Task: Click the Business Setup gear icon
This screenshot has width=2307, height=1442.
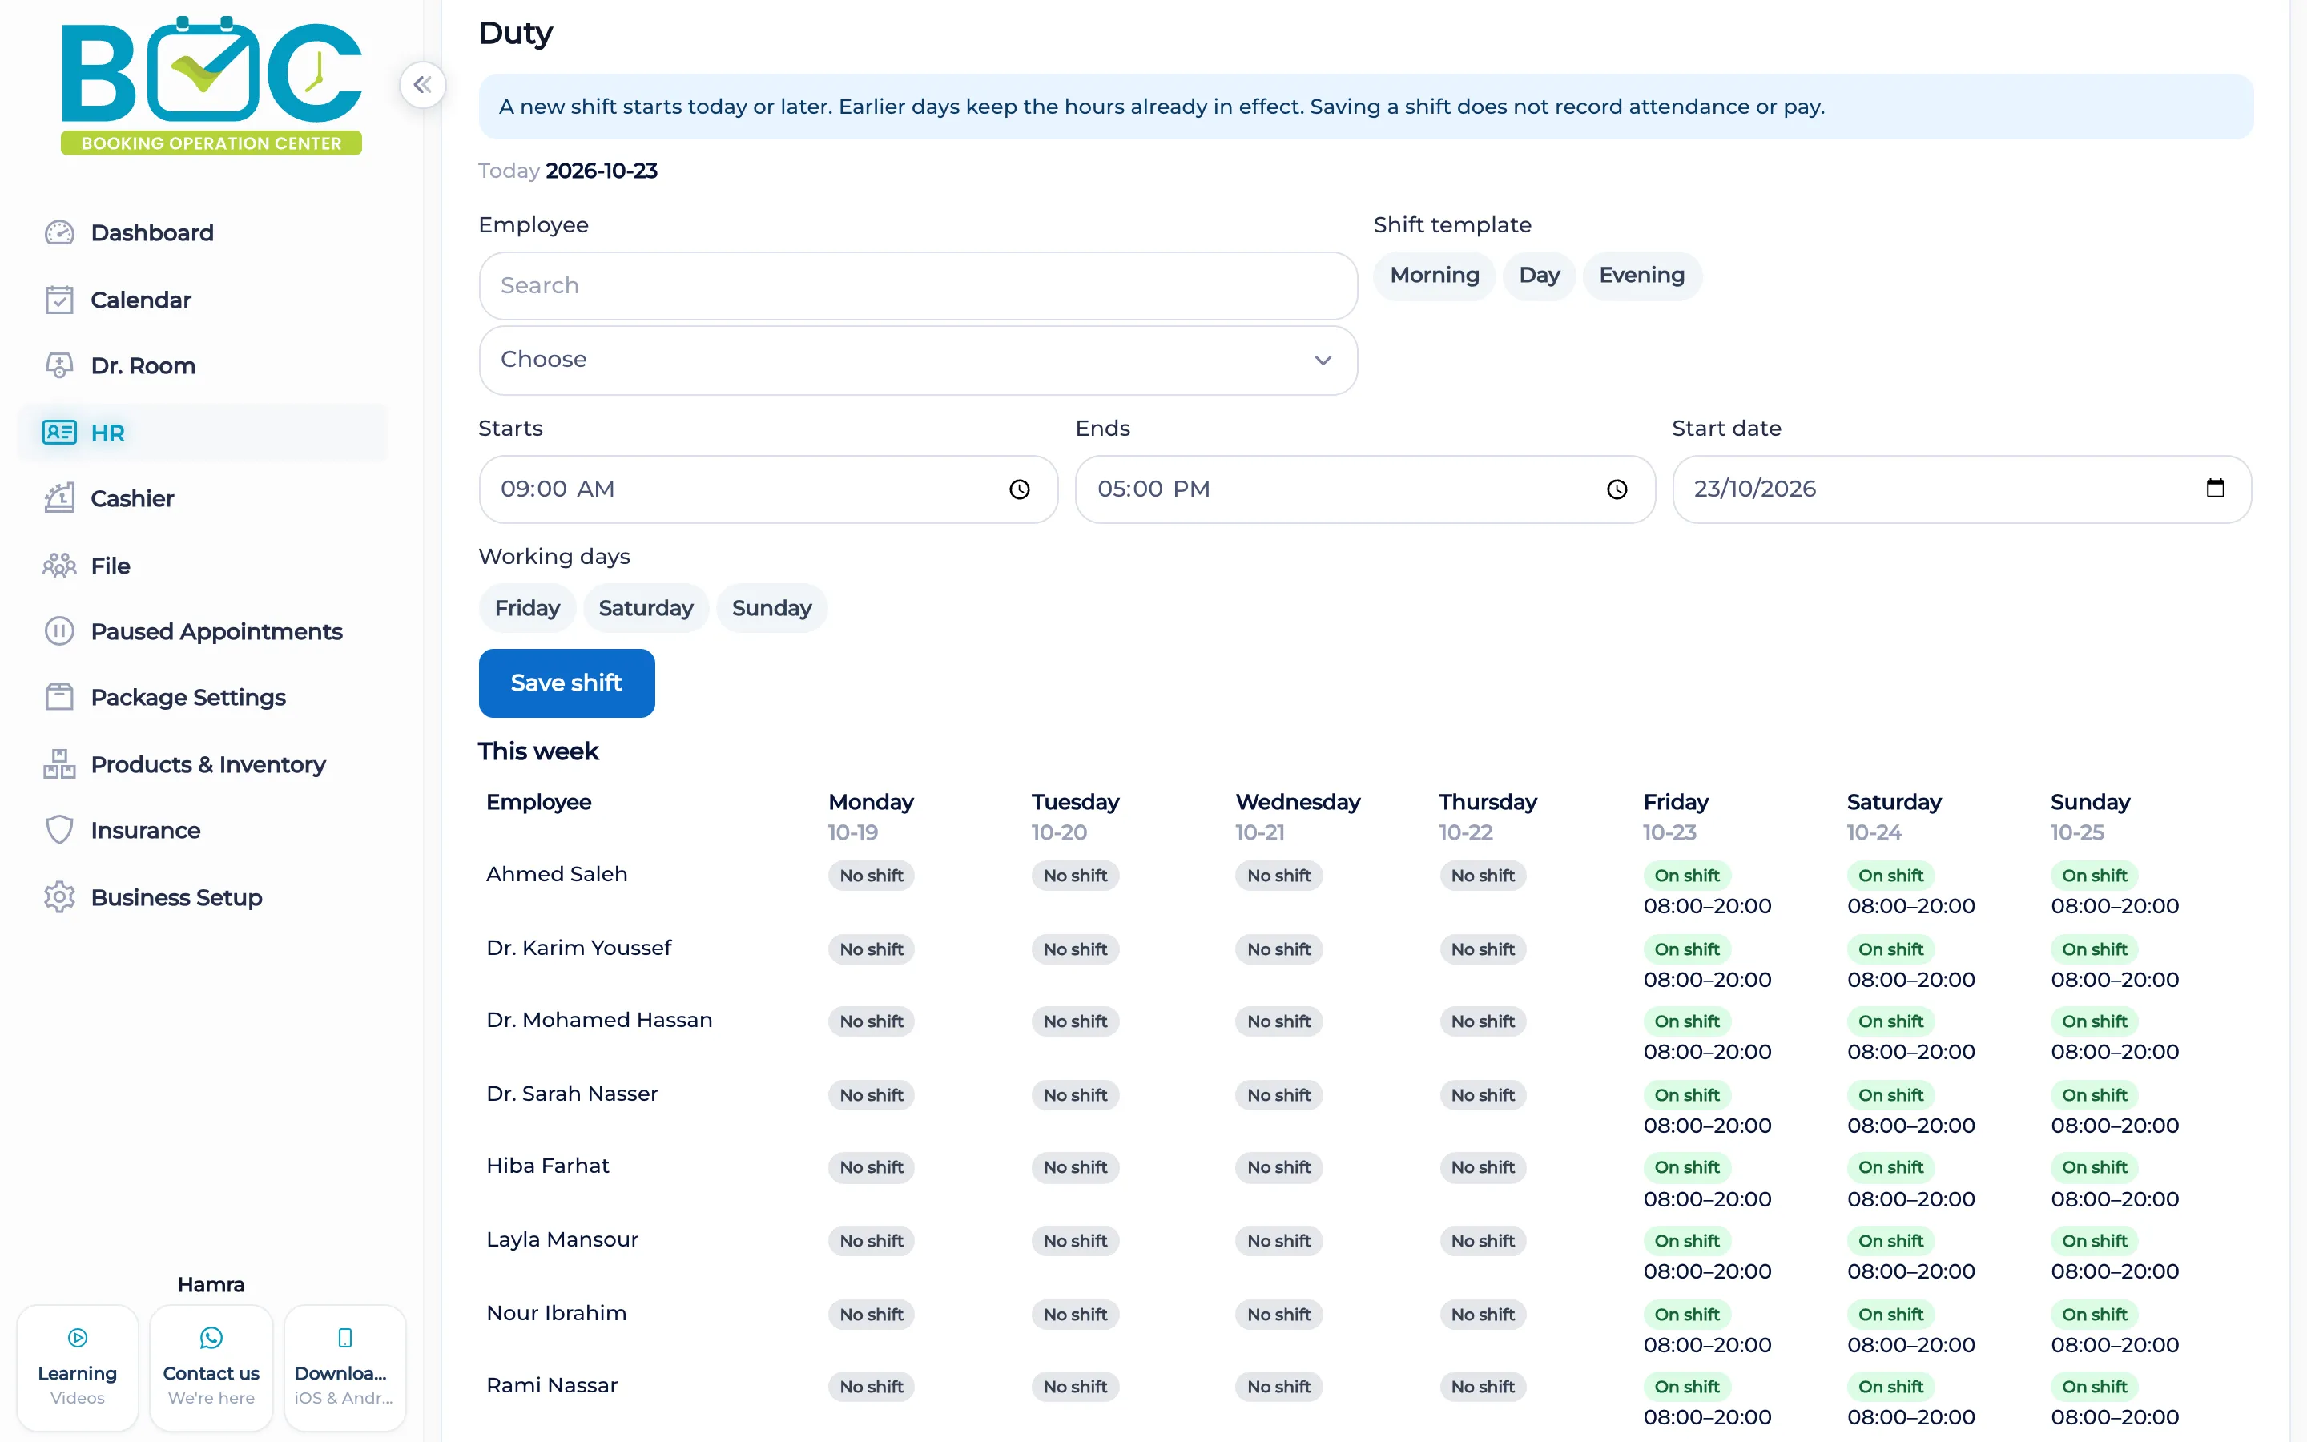Action: click(x=59, y=897)
